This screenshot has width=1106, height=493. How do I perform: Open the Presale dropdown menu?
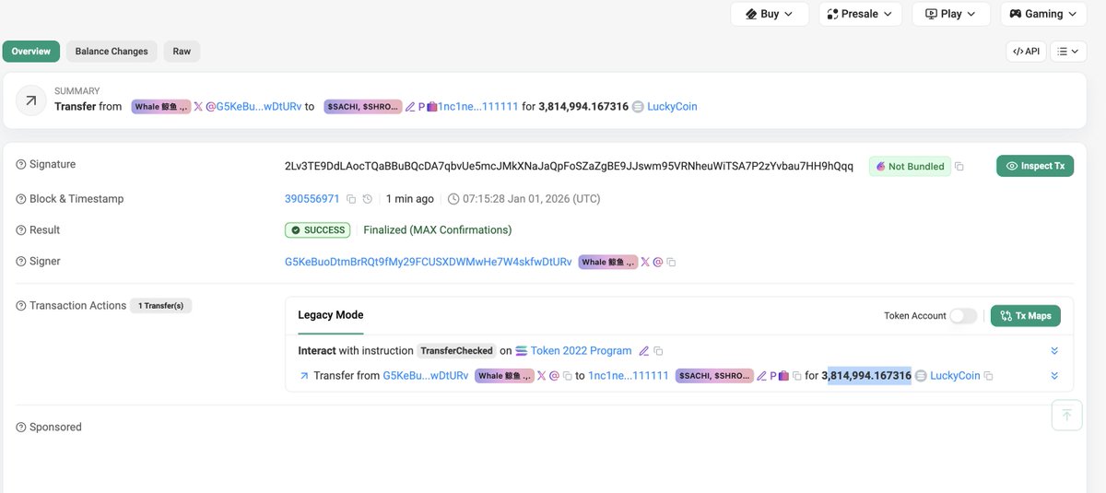pyautogui.click(x=860, y=14)
